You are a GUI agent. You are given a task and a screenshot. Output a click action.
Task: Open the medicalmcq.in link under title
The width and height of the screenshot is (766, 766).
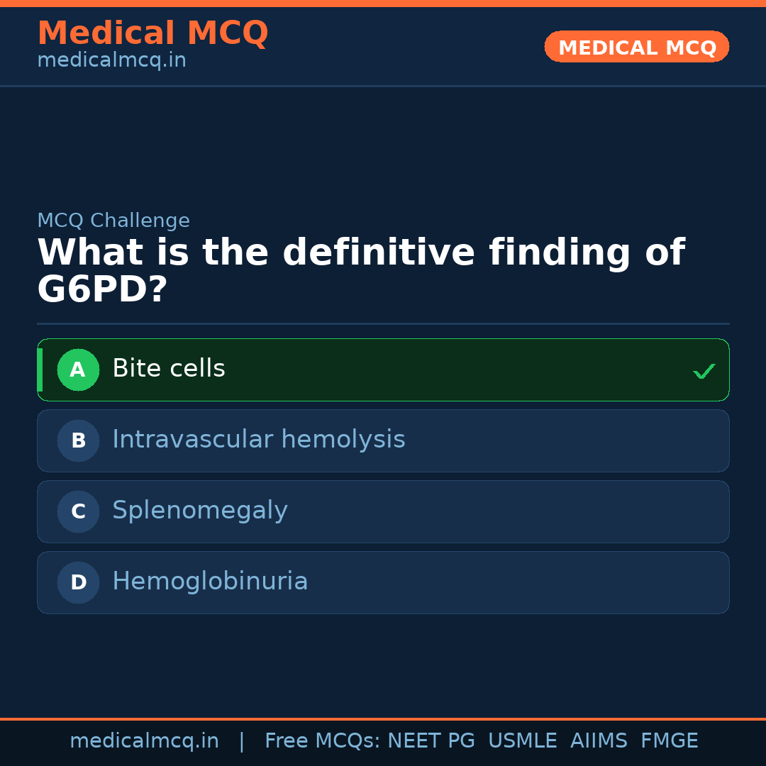coord(111,60)
